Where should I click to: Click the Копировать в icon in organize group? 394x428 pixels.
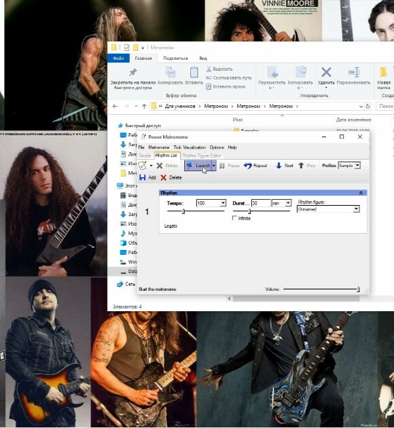pos(301,72)
